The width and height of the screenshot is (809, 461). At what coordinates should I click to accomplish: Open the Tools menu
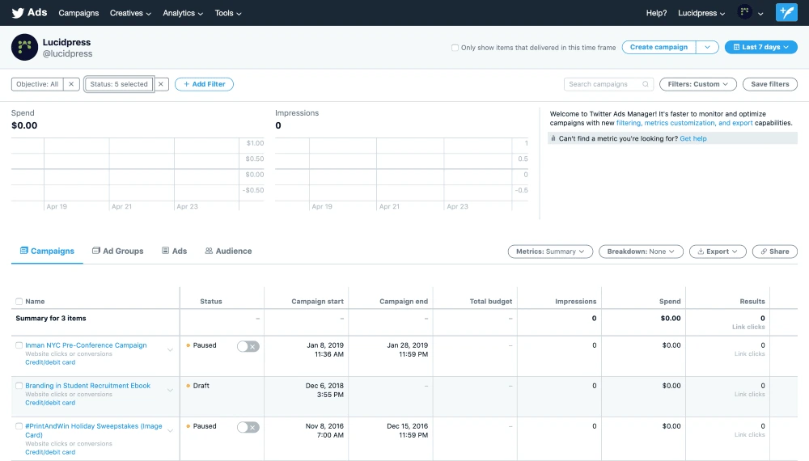(228, 13)
